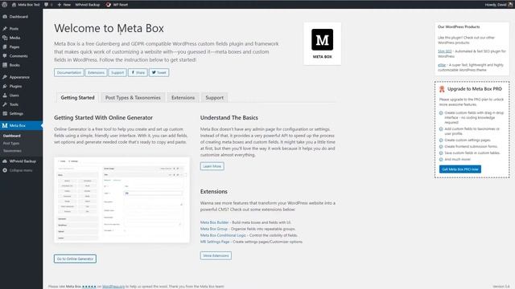Image resolution: width=515 pixels, height=289 pixels.
Task: Click 'Getting Started With Online Generator' heading
Action: pyautogui.click(x=104, y=118)
